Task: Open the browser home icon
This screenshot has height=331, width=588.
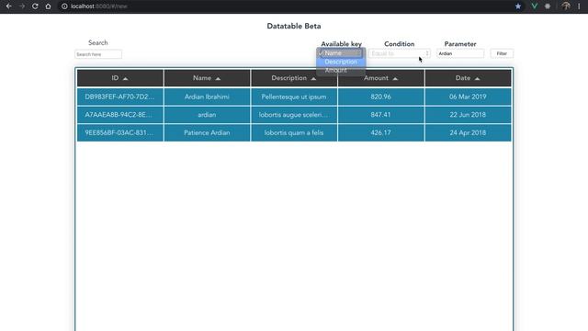Action: [x=48, y=6]
